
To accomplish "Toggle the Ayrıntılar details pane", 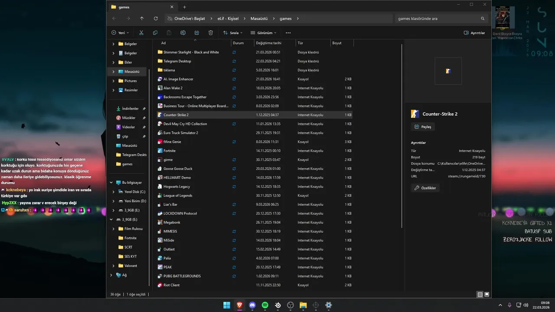I will pos(474,33).
